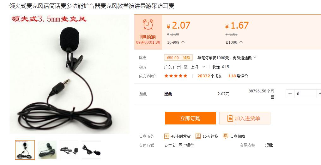Click the main lavalier microphone product image

pyautogui.click(x=70, y=74)
